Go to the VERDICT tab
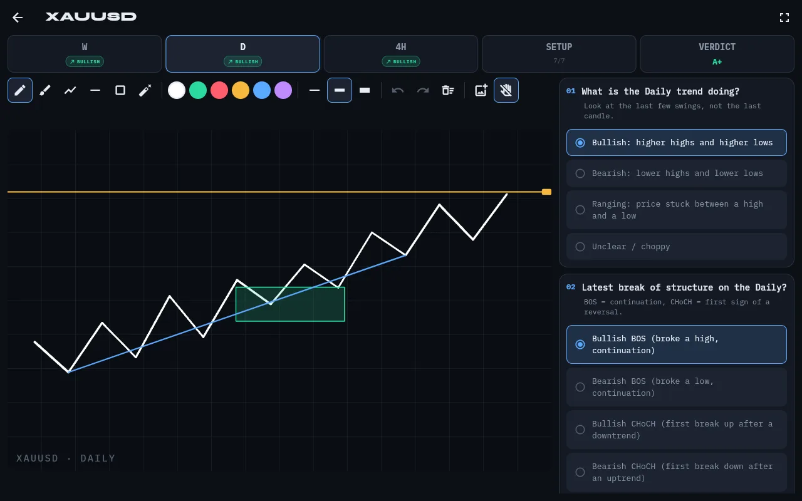The width and height of the screenshot is (802, 501). point(717,54)
